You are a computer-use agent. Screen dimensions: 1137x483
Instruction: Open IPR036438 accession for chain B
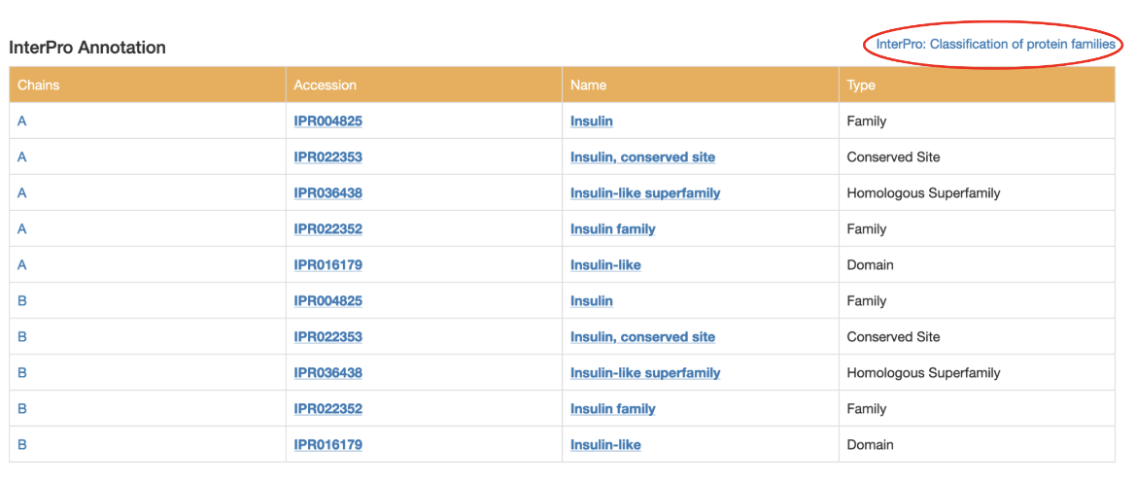[327, 373]
